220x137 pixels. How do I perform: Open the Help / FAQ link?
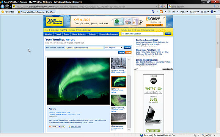(x=63, y=30)
